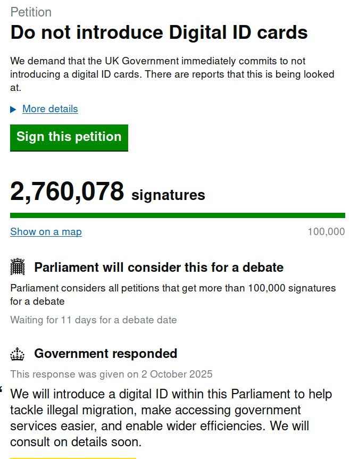Click the yellow line below the response
The width and height of the screenshot is (350, 459).
(x=73, y=457)
